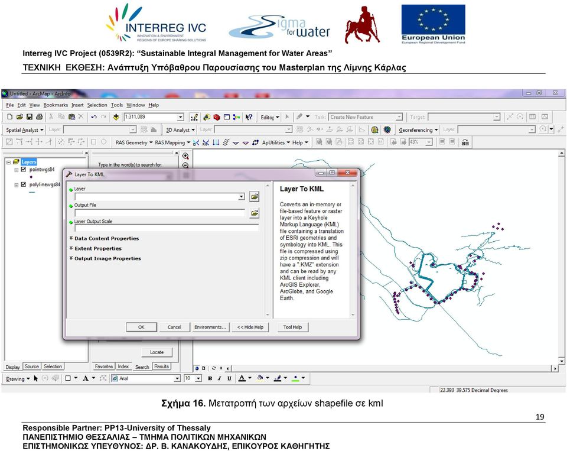The image size is (567, 451).
Task: Click the What's This help pointer icon
Action: pos(249,117)
